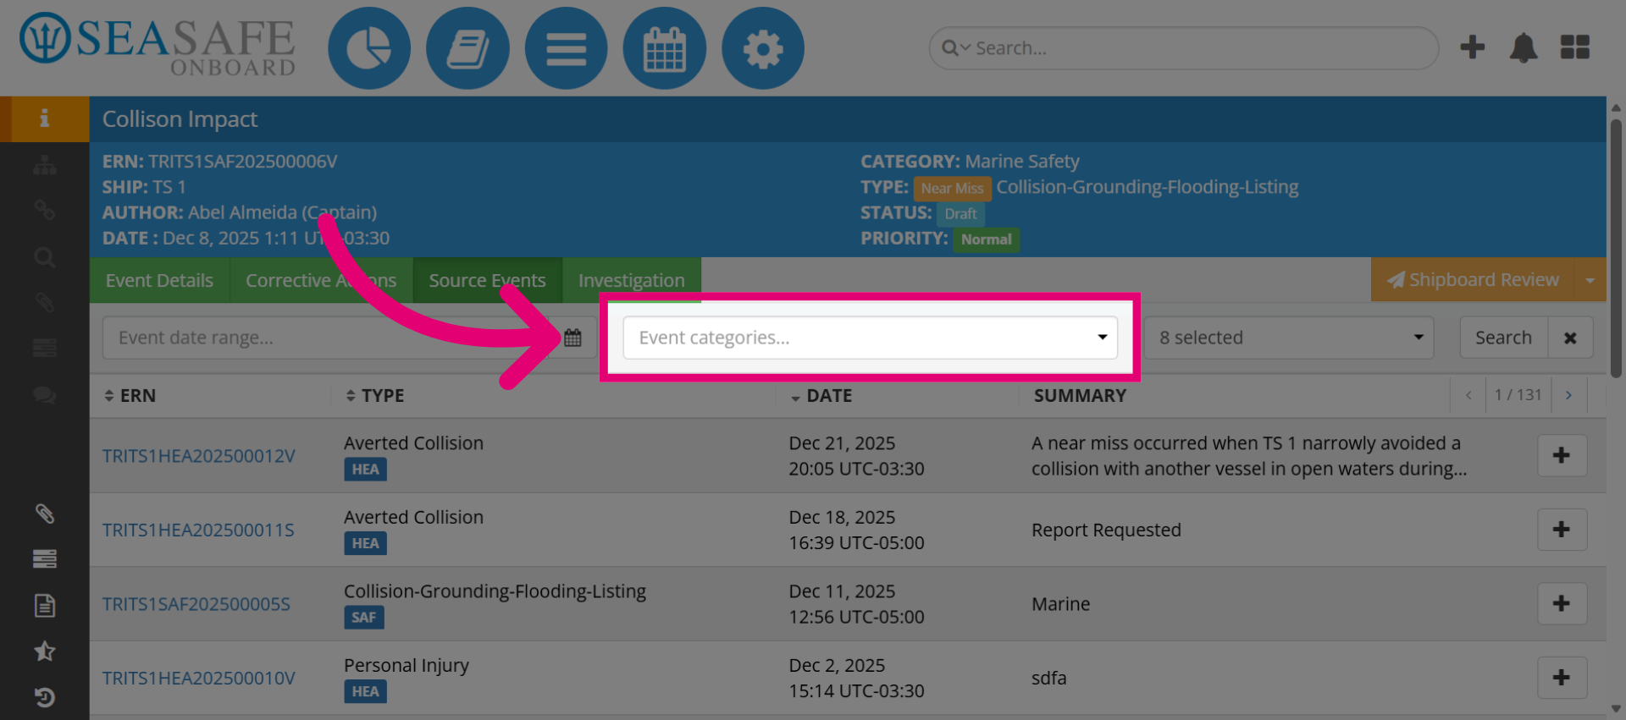Image resolution: width=1626 pixels, height=720 pixels.
Task: Open event link TRITS1HEA202500011S
Action: [198, 530]
